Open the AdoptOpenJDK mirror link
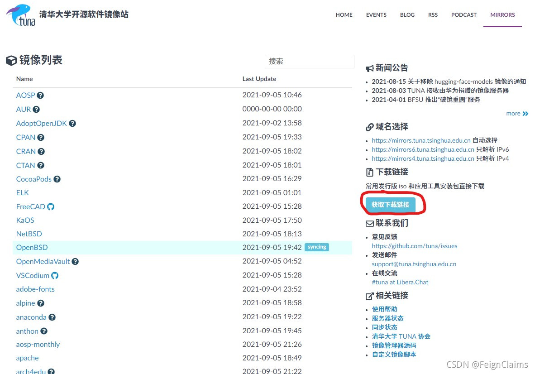The width and height of the screenshot is (535, 374). pos(42,124)
